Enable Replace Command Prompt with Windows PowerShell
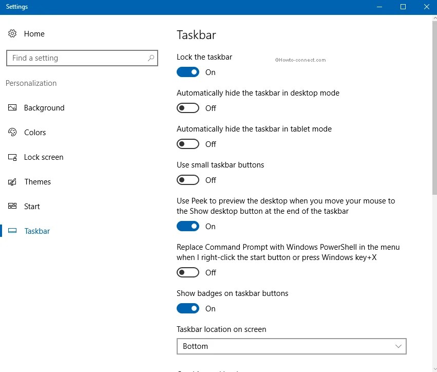 click(187, 272)
